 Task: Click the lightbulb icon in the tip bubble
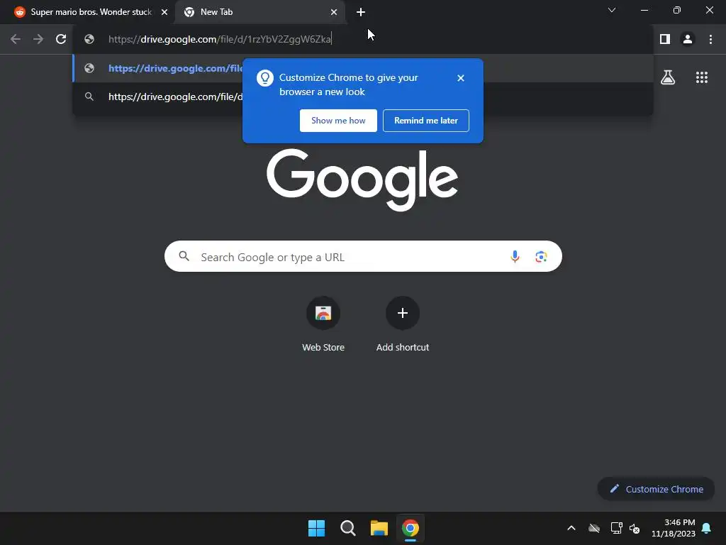(x=265, y=78)
